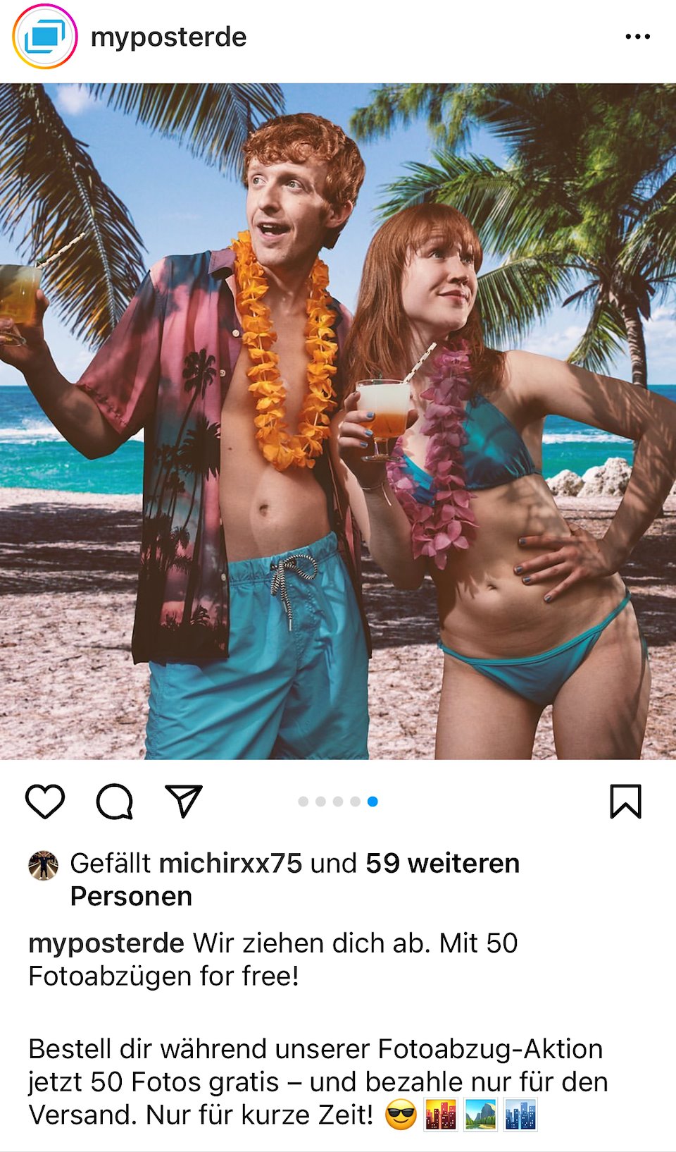Image resolution: width=676 pixels, height=1152 pixels.
Task: Tap the blue cityscape emoji in caption
Action: click(521, 1116)
